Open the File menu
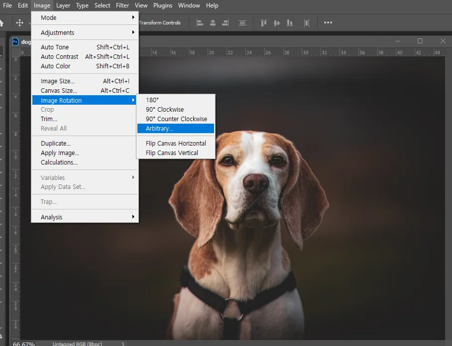Screen dimensions: 452x346 click(7, 5)
